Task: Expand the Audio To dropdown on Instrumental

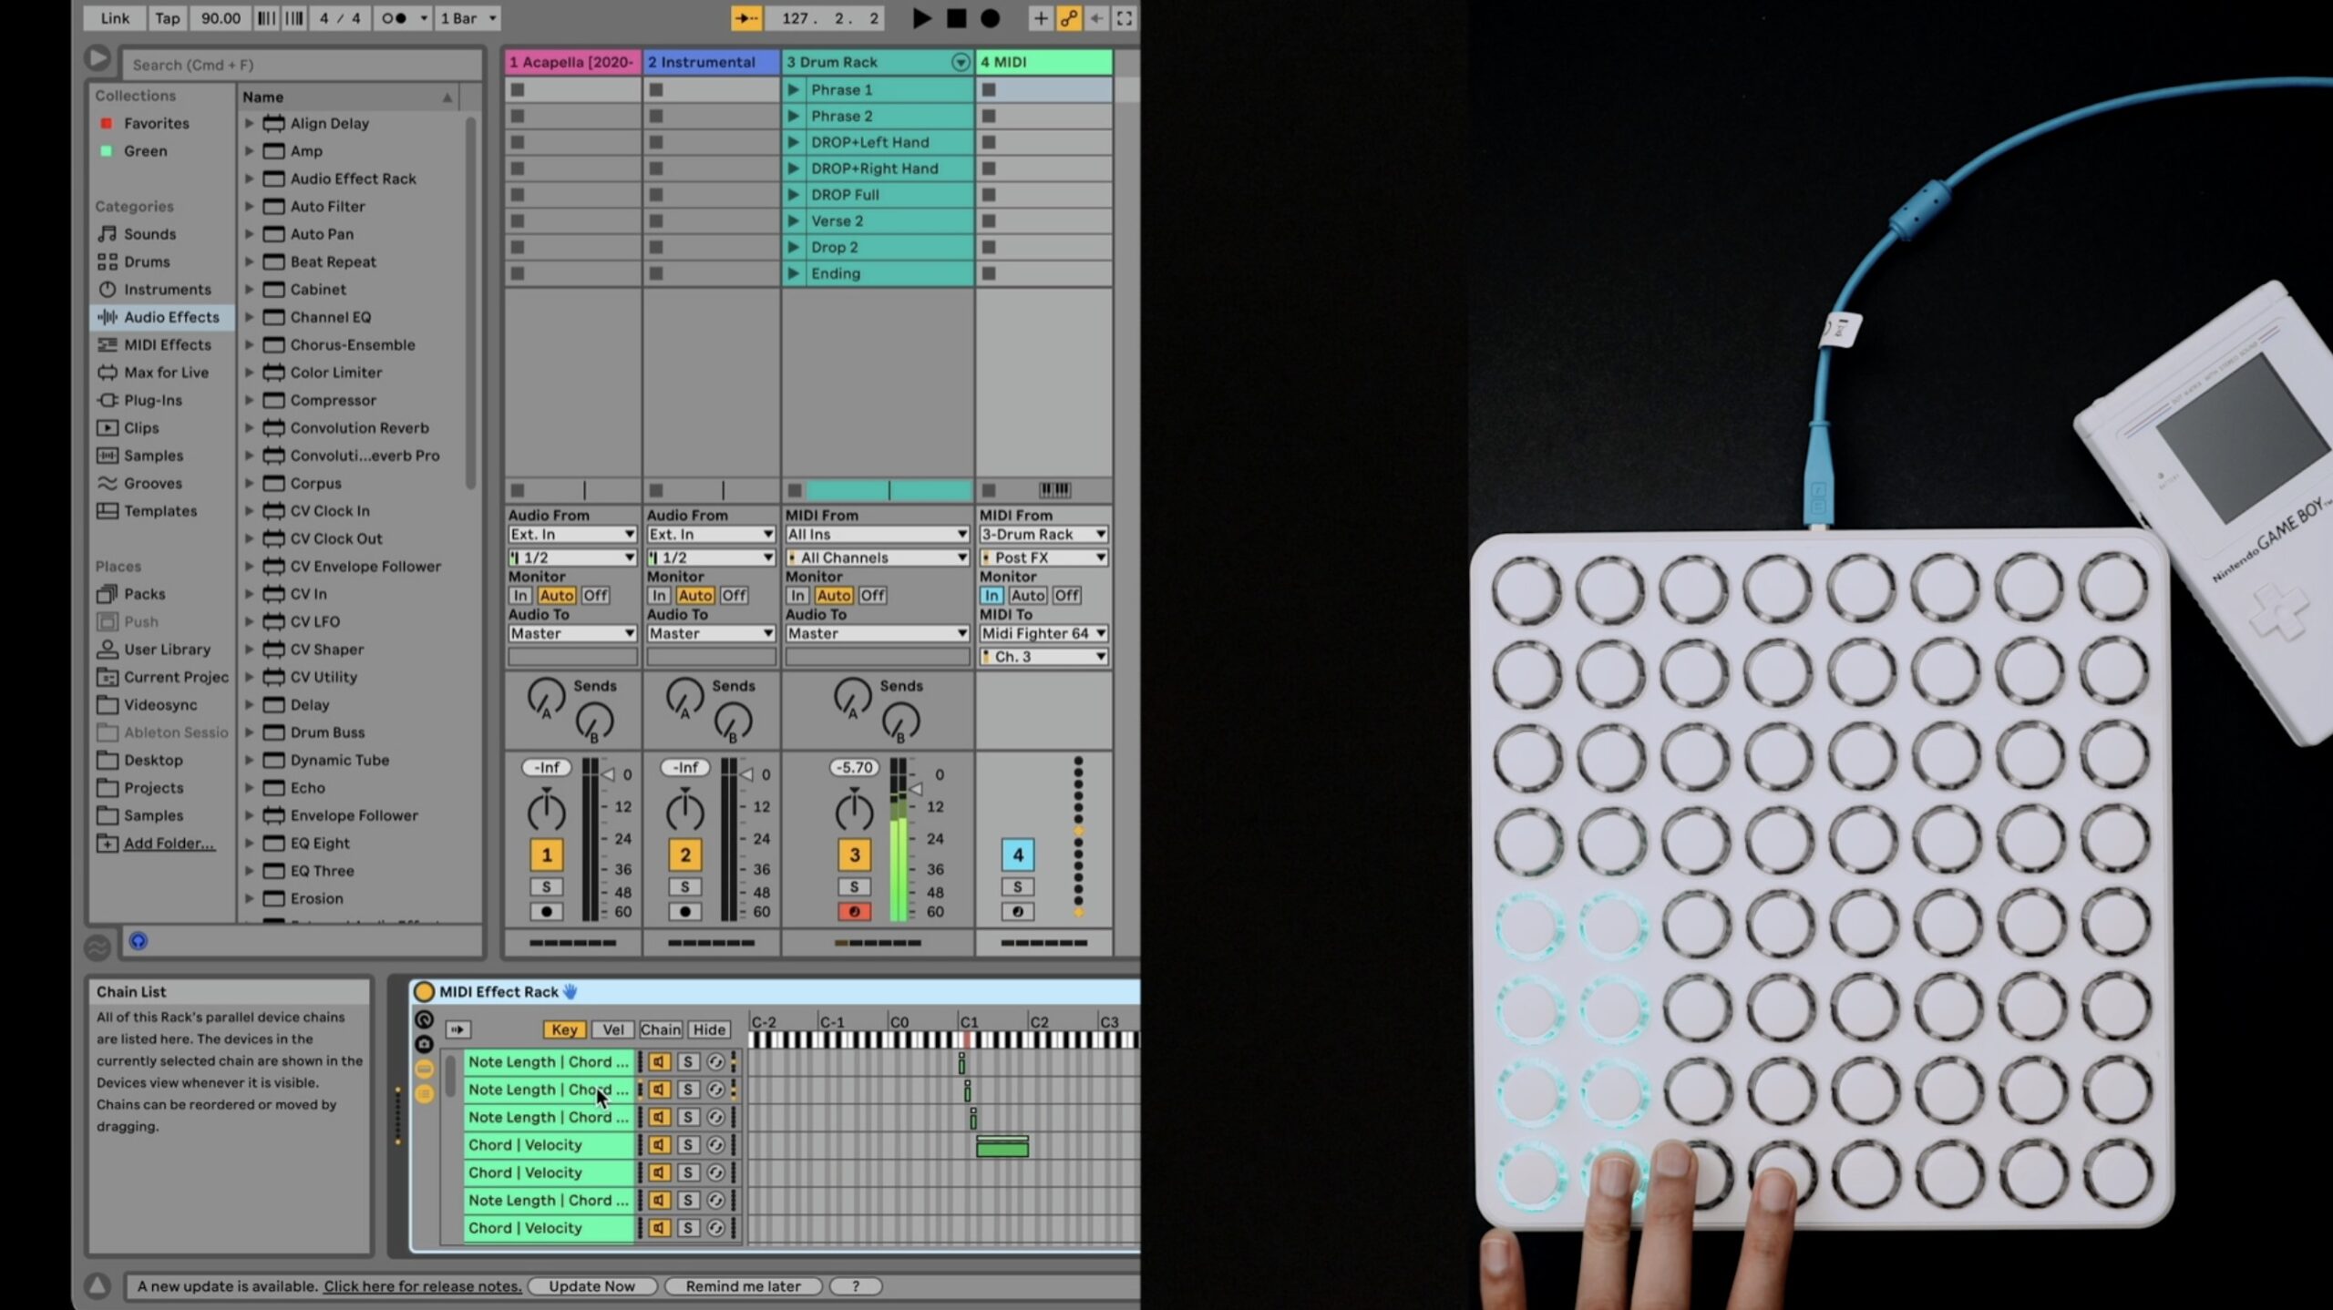Action: [710, 632]
